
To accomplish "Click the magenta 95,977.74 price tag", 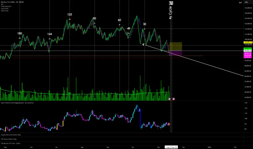I will tap(248, 53).
